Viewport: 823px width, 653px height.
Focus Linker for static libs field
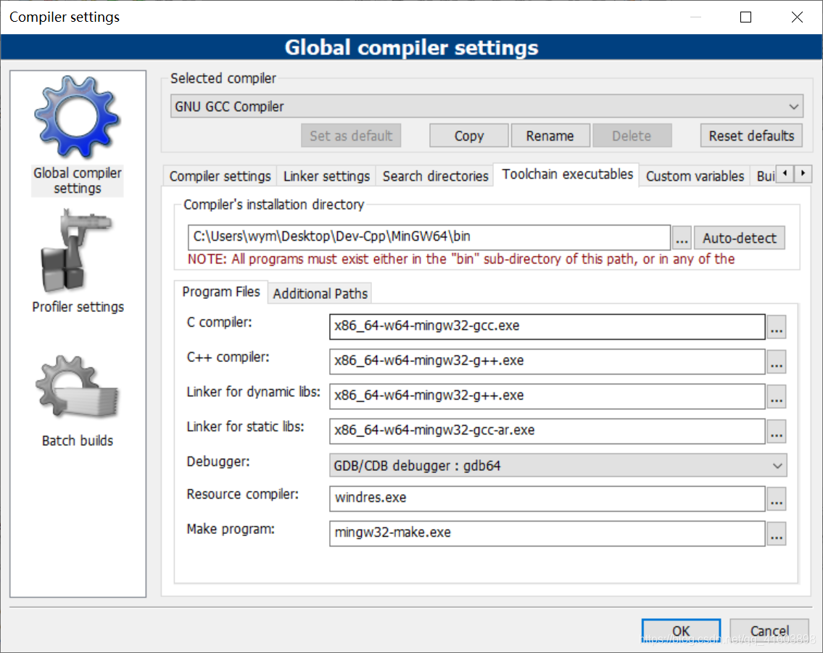547,431
